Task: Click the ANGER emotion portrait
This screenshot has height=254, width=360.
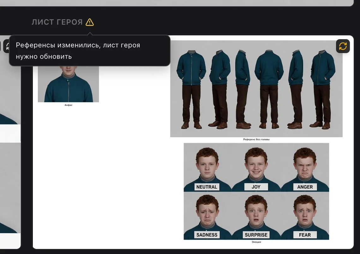Action: 305,167
